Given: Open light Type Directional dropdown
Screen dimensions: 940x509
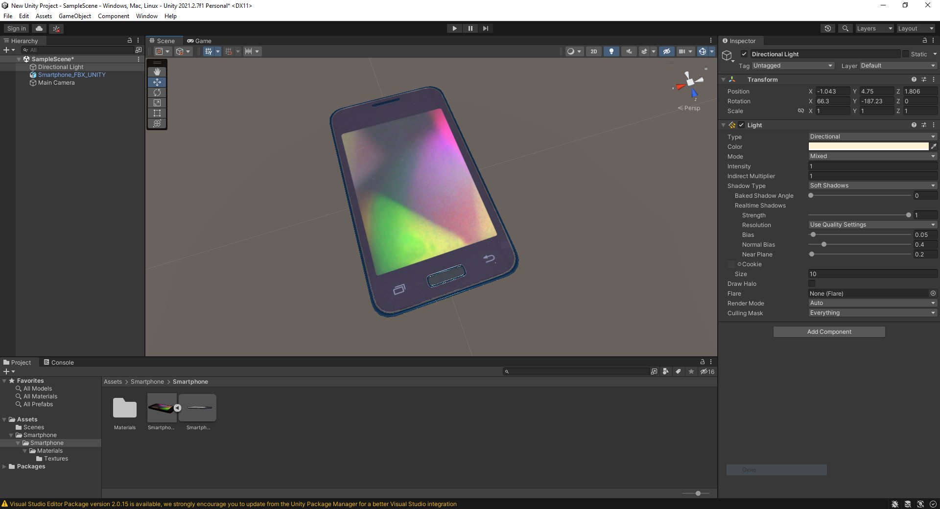Looking at the screenshot, I should point(872,137).
